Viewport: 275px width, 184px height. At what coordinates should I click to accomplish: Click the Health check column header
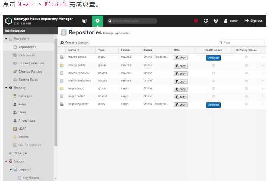[213, 50]
